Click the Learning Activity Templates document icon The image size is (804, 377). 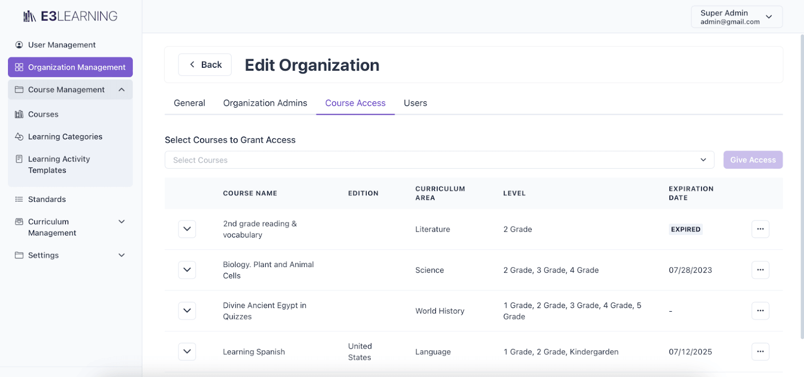click(19, 159)
